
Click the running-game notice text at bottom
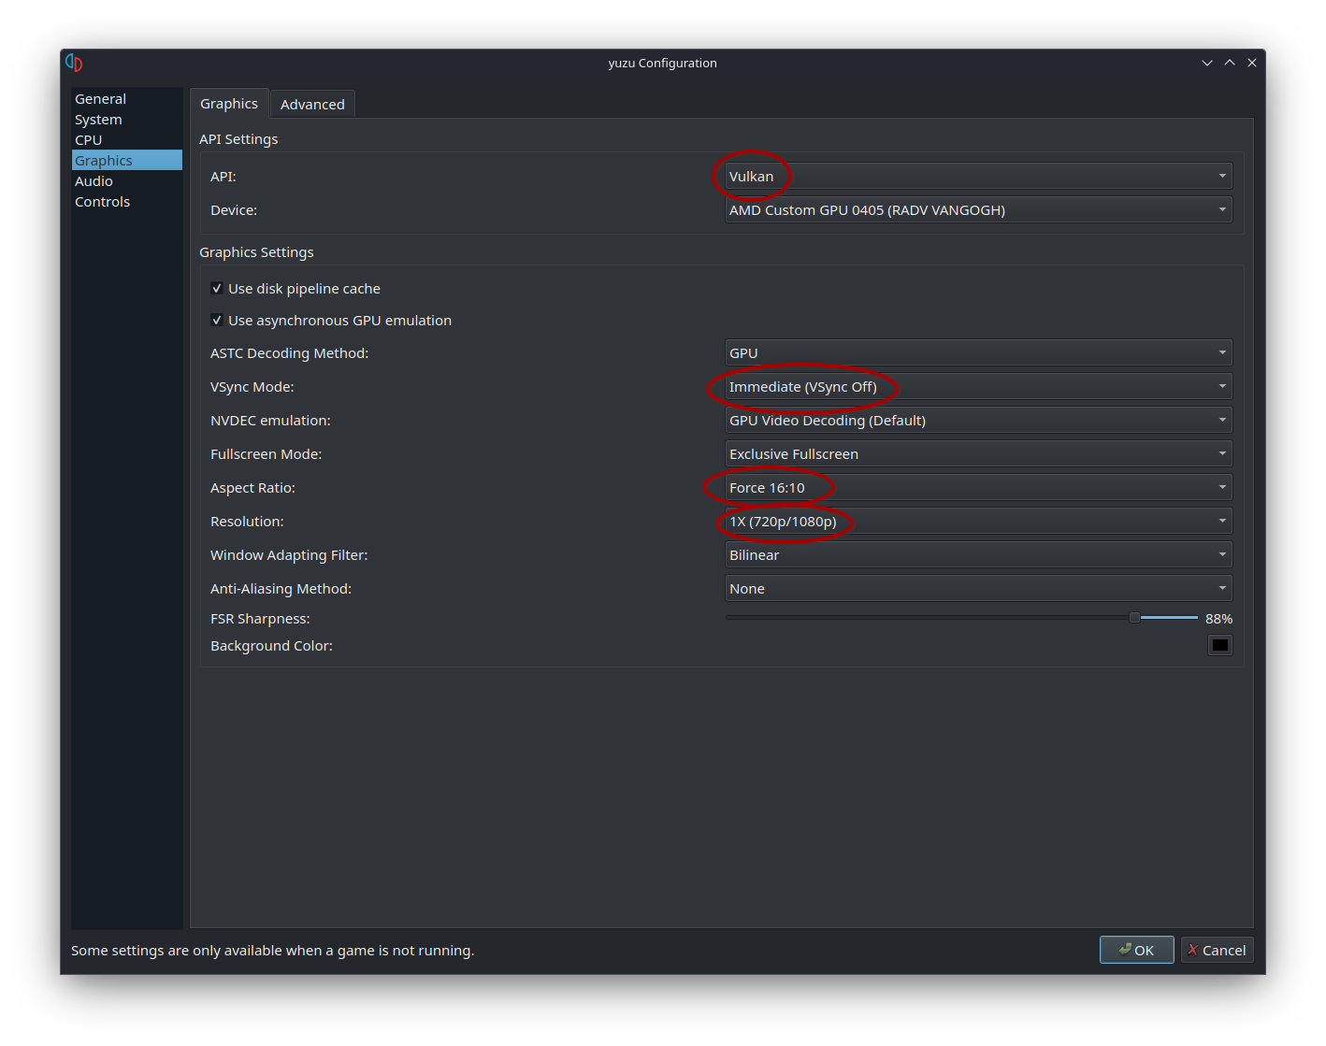(273, 951)
